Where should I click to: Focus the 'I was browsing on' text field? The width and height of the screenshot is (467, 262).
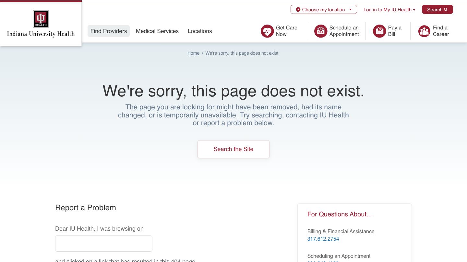[x=104, y=244]
